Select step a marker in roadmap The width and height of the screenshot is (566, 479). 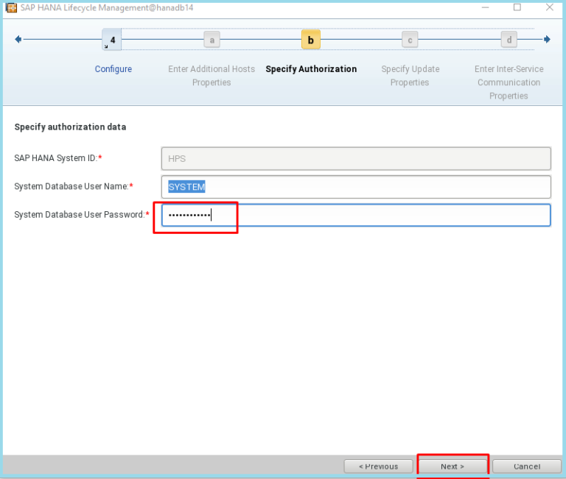point(212,40)
